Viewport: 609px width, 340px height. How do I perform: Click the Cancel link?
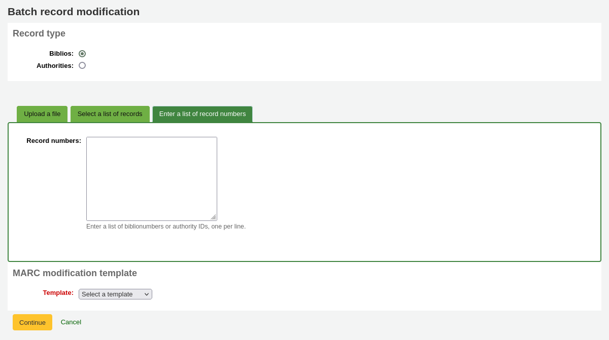[x=71, y=322]
